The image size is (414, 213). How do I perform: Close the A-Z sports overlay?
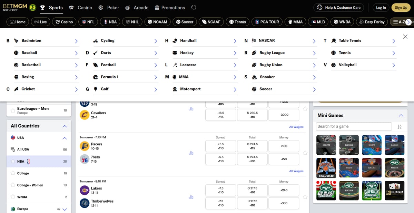[405, 37]
